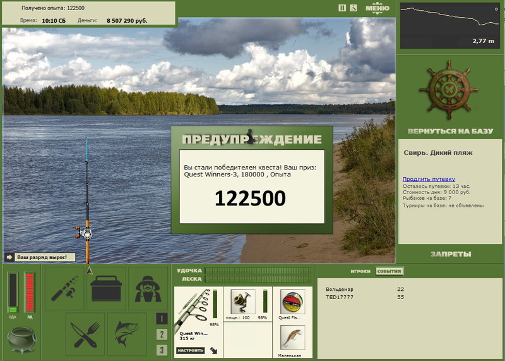The height and width of the screenshot is (361, 505).
Task: Switch to tackle slot 1
Action: tap(162, 319)
